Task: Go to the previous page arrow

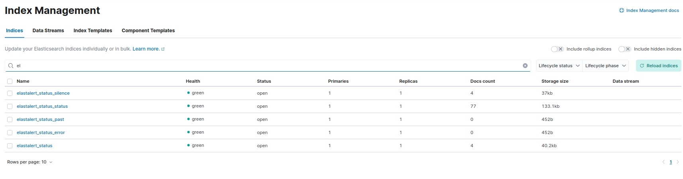Action: click(x=663, y=162)
